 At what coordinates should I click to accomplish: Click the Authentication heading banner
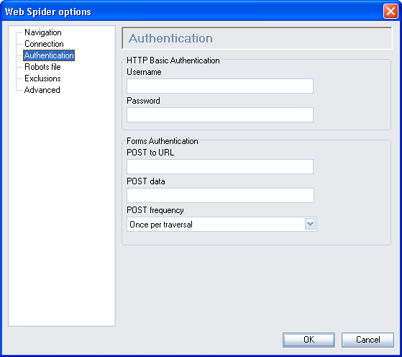[257, 38]
